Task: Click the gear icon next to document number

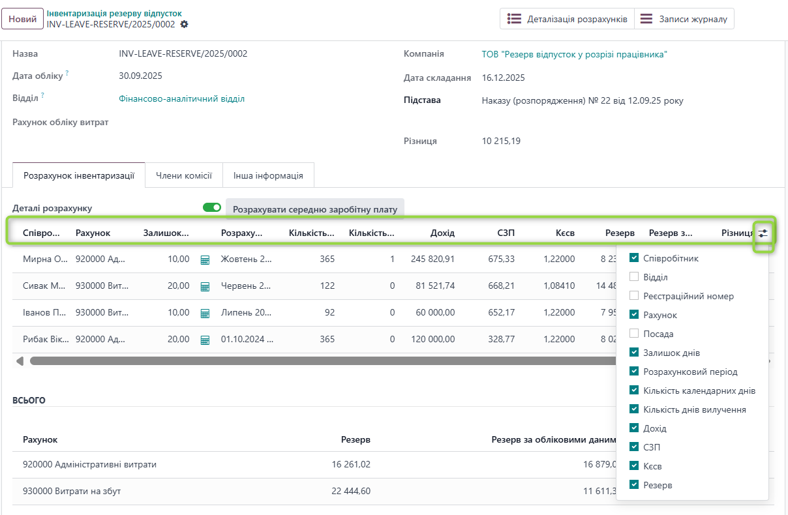Action: click(185, 24)
